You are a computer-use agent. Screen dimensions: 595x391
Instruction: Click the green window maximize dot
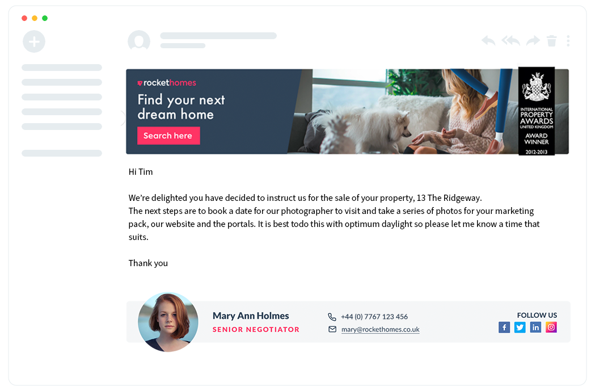(45, 18)
